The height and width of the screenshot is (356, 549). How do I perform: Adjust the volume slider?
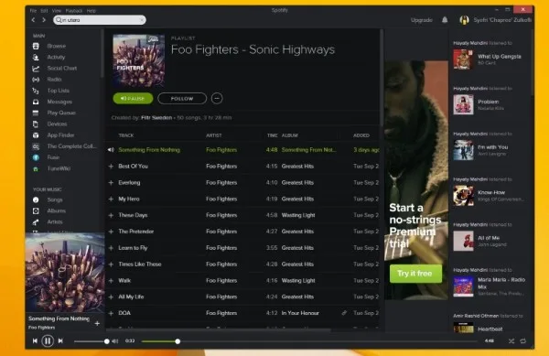(91, 341)
